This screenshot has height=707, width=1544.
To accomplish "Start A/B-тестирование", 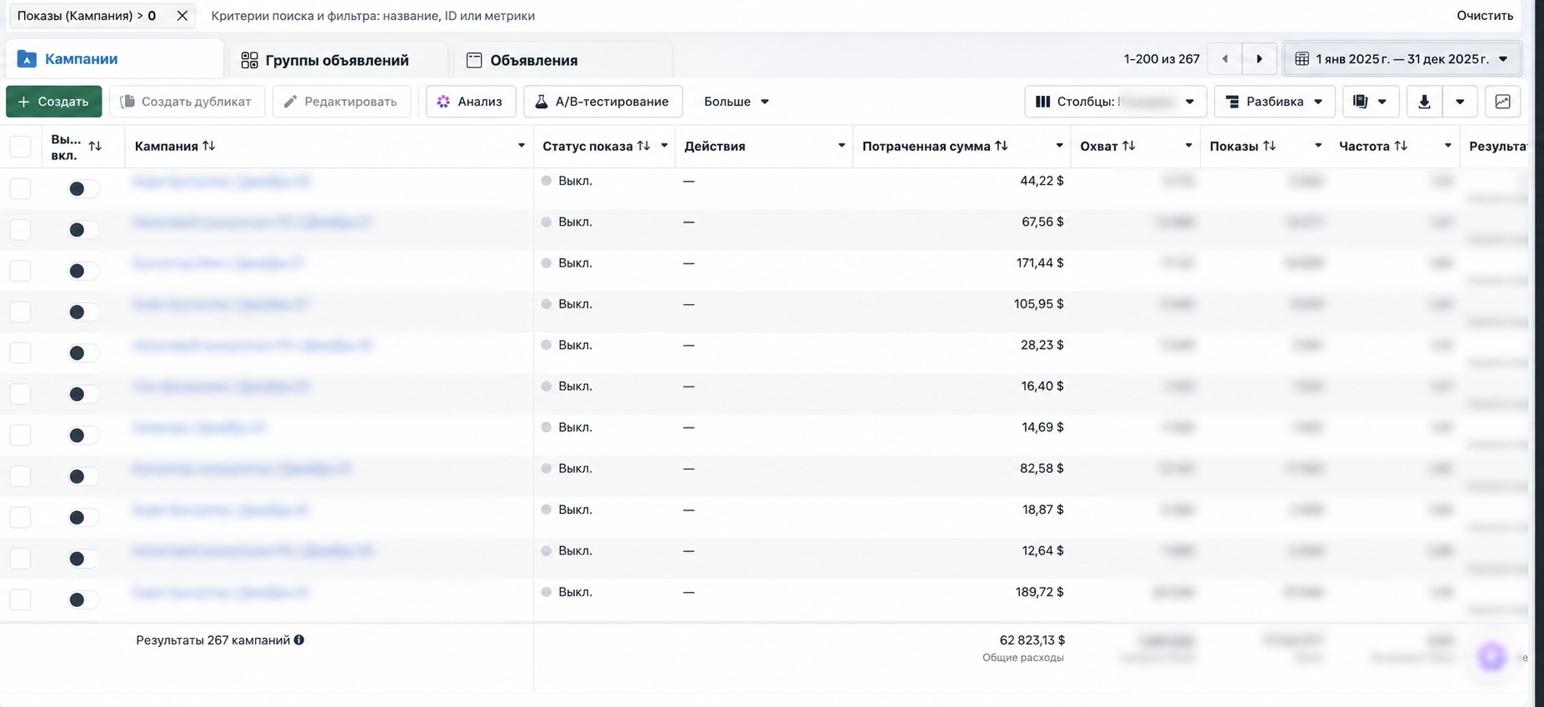I will (x=603, y=102).
